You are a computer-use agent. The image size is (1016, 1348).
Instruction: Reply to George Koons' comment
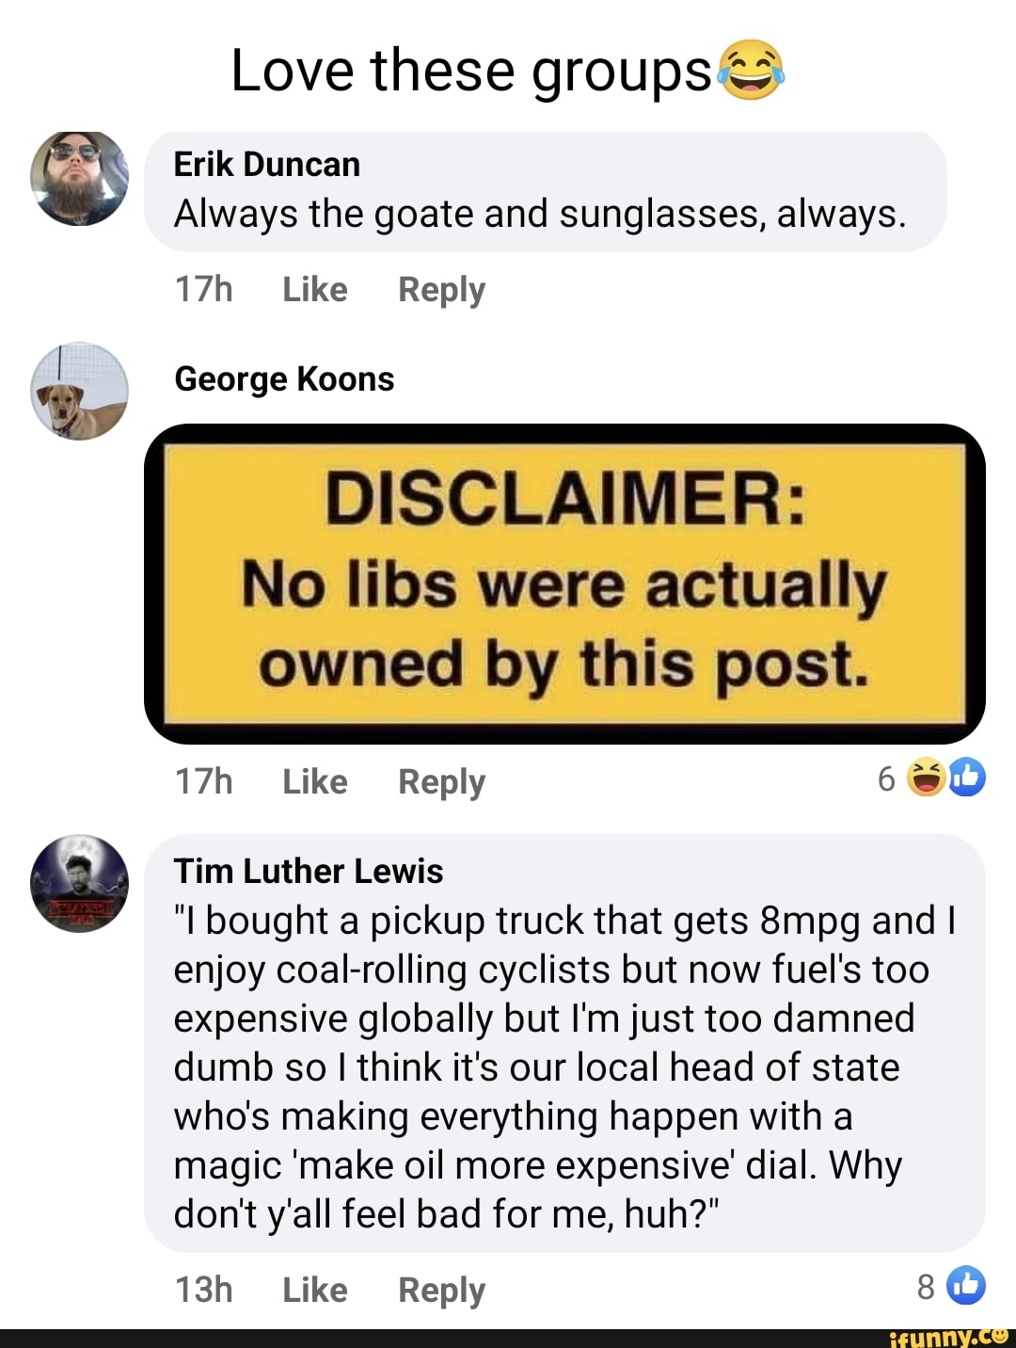click(x=441, y=782)
